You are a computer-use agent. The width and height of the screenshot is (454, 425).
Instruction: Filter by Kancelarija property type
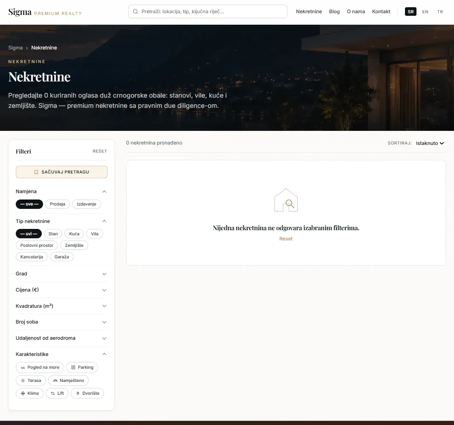click(32, 257)
